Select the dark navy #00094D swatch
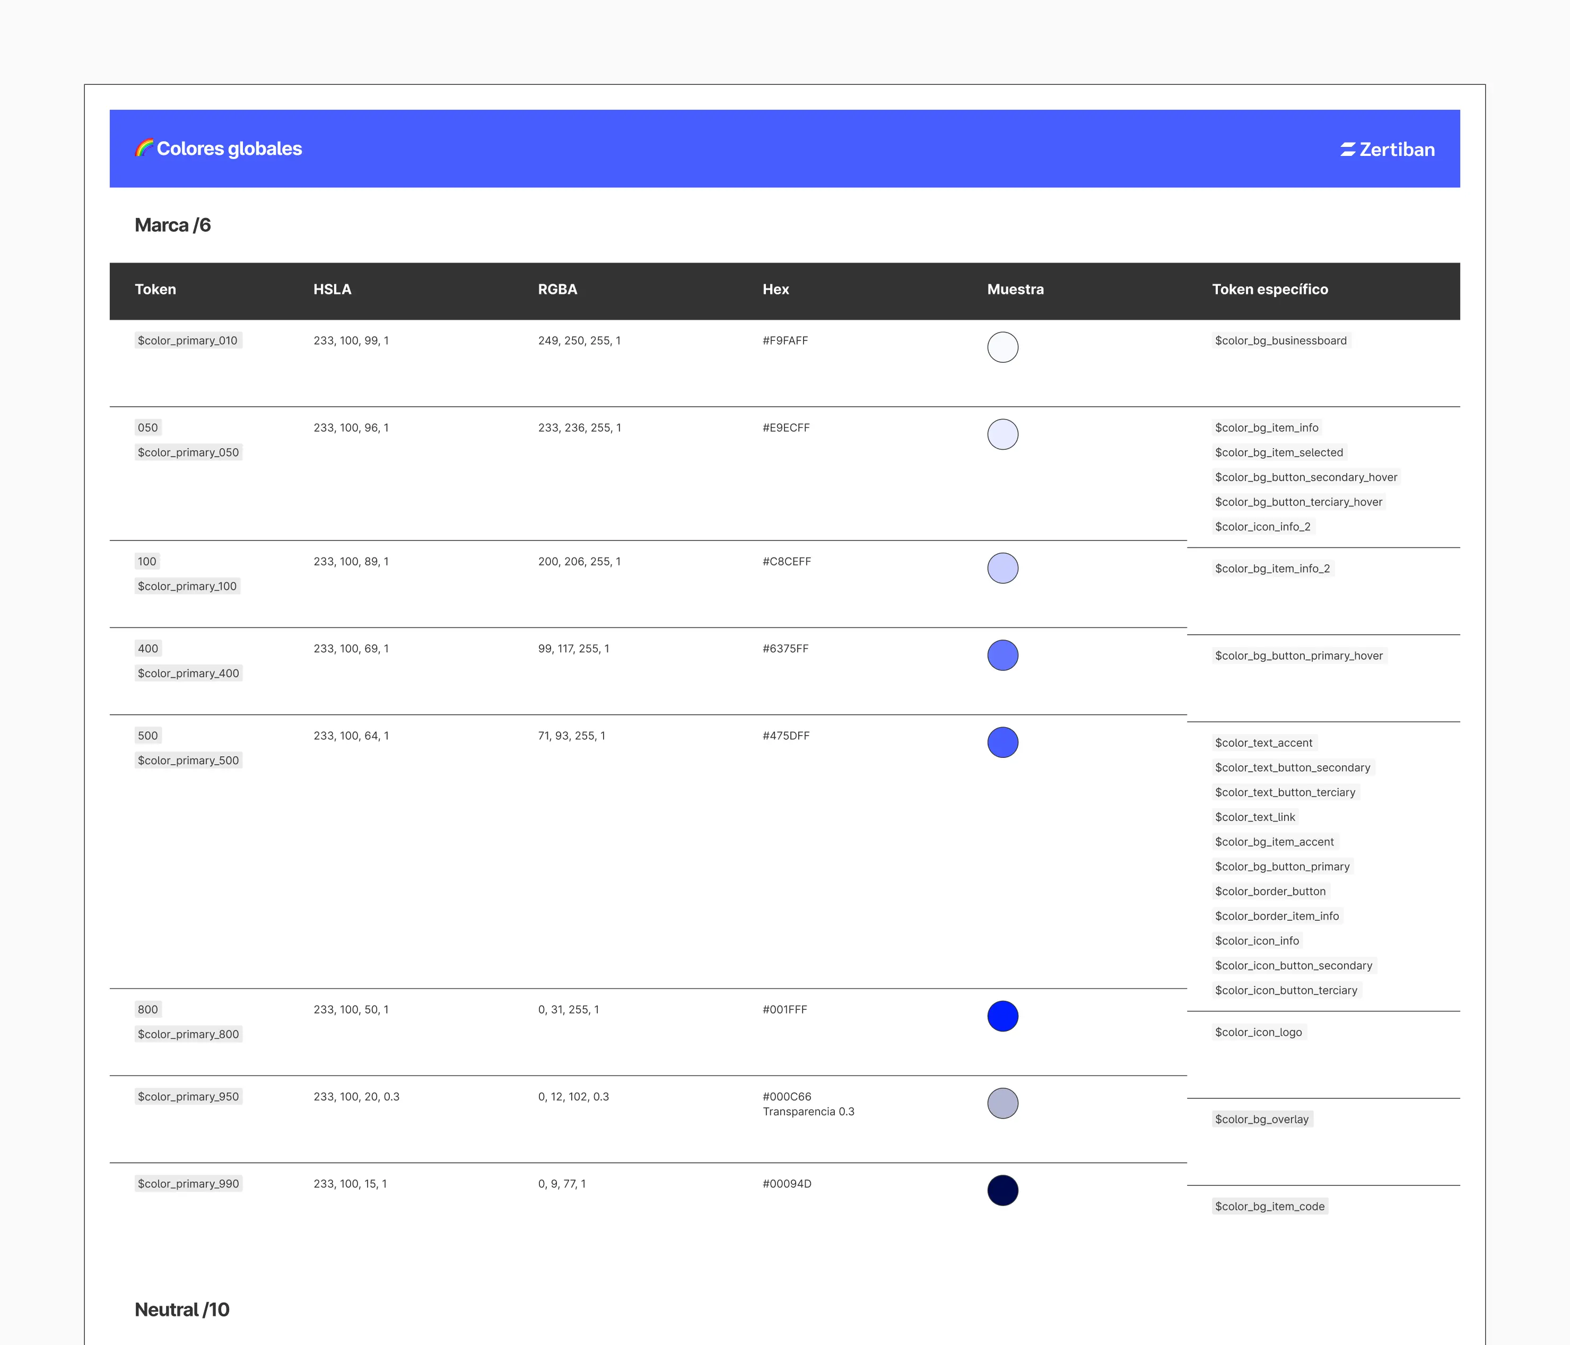 click(1002, 1191)
